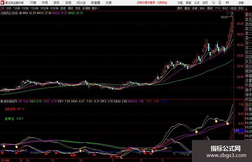Switch to 5分钟 period
This screenshot has height=162, width=252.
click(x=25, y=8)
